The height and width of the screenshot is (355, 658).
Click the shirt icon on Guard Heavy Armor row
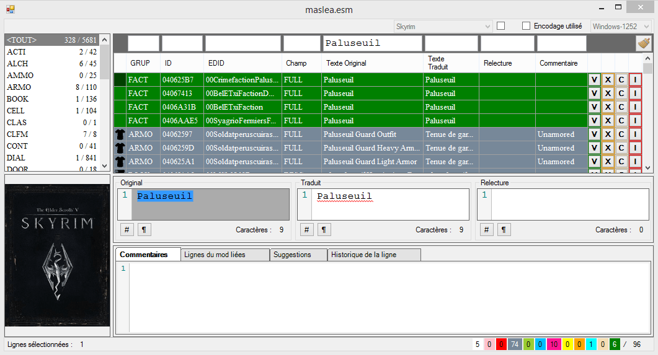tap(120, 148)
